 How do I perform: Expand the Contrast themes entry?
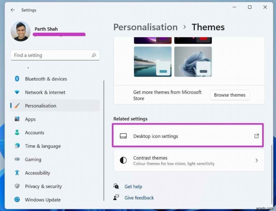187,160
